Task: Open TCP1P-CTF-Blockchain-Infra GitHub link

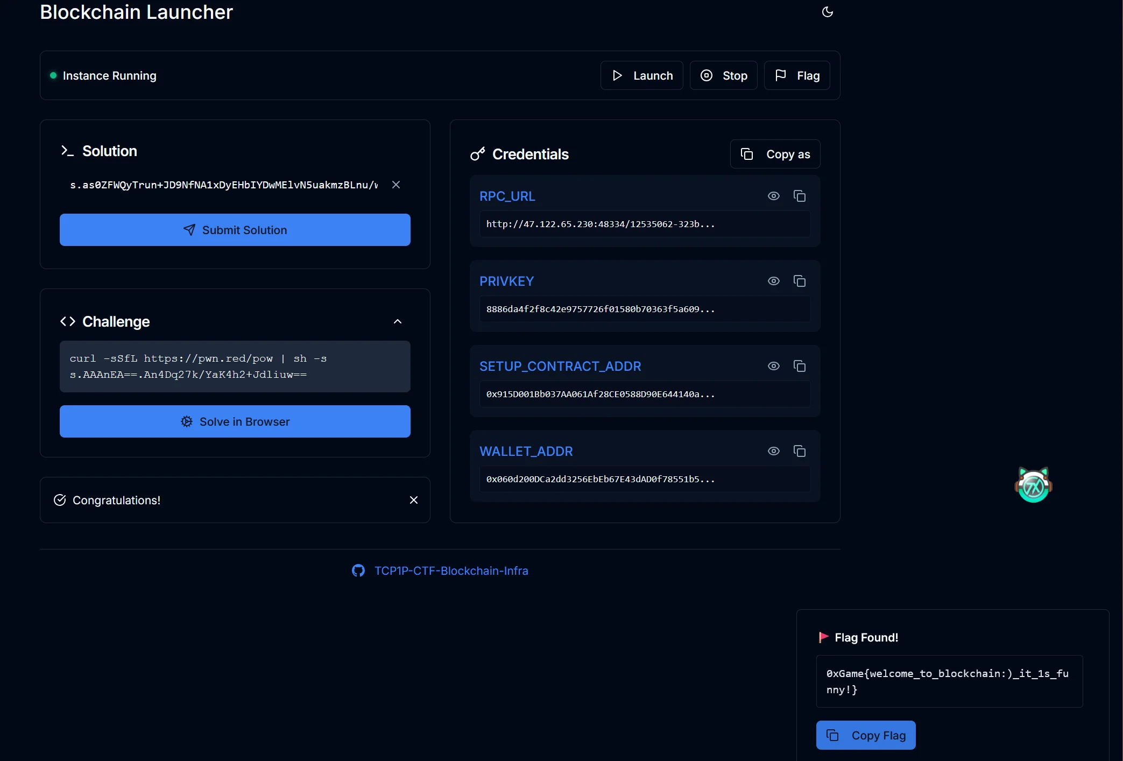Action: click(451, 570)
